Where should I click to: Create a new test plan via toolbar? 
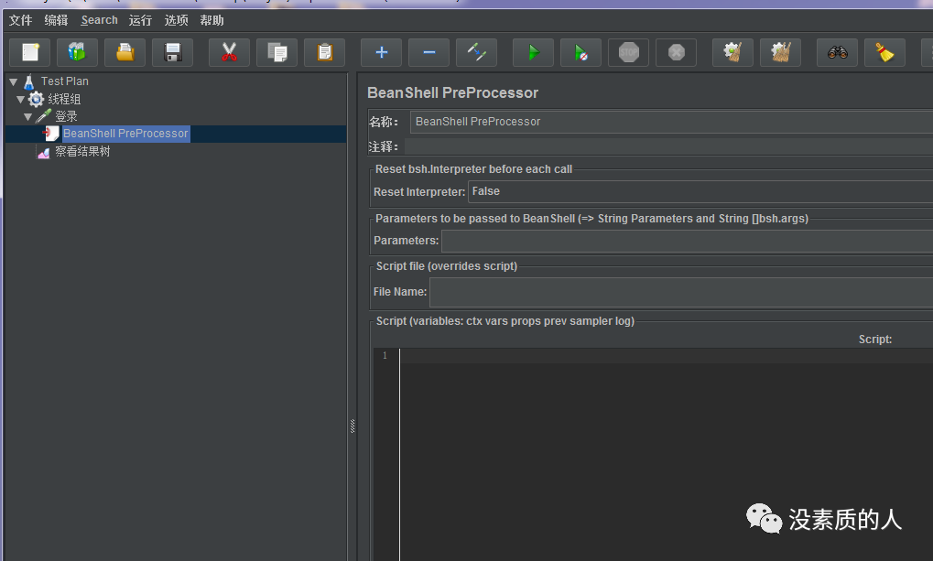[x=30, y=52]
